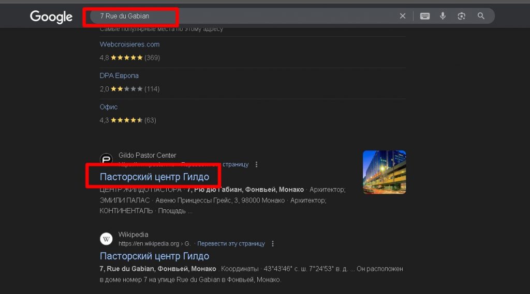Viewport: 530px width, 294px height.
Task: Clear the search query with the X icon
Action: pos(403,16)
